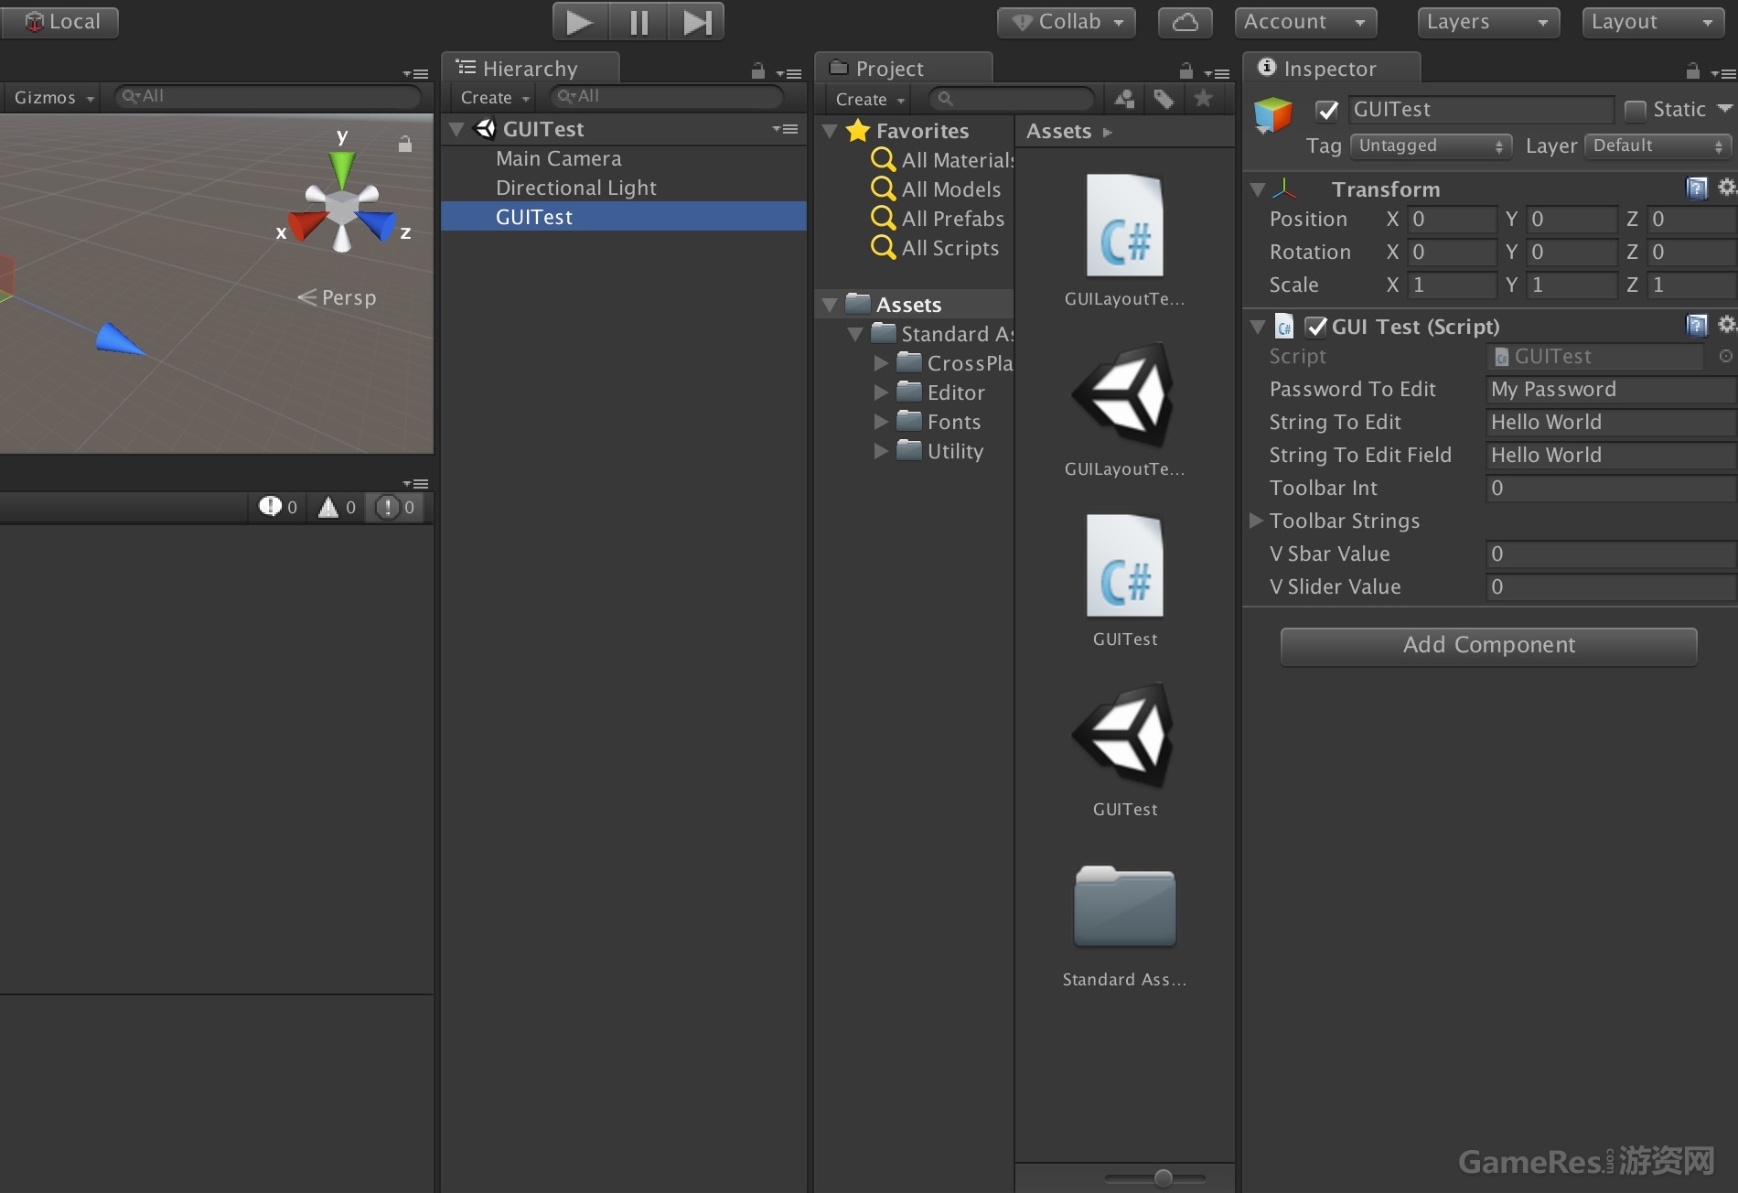Expand the Toolbar Strings array
1738x1193 pixels.
(1257, 521)
